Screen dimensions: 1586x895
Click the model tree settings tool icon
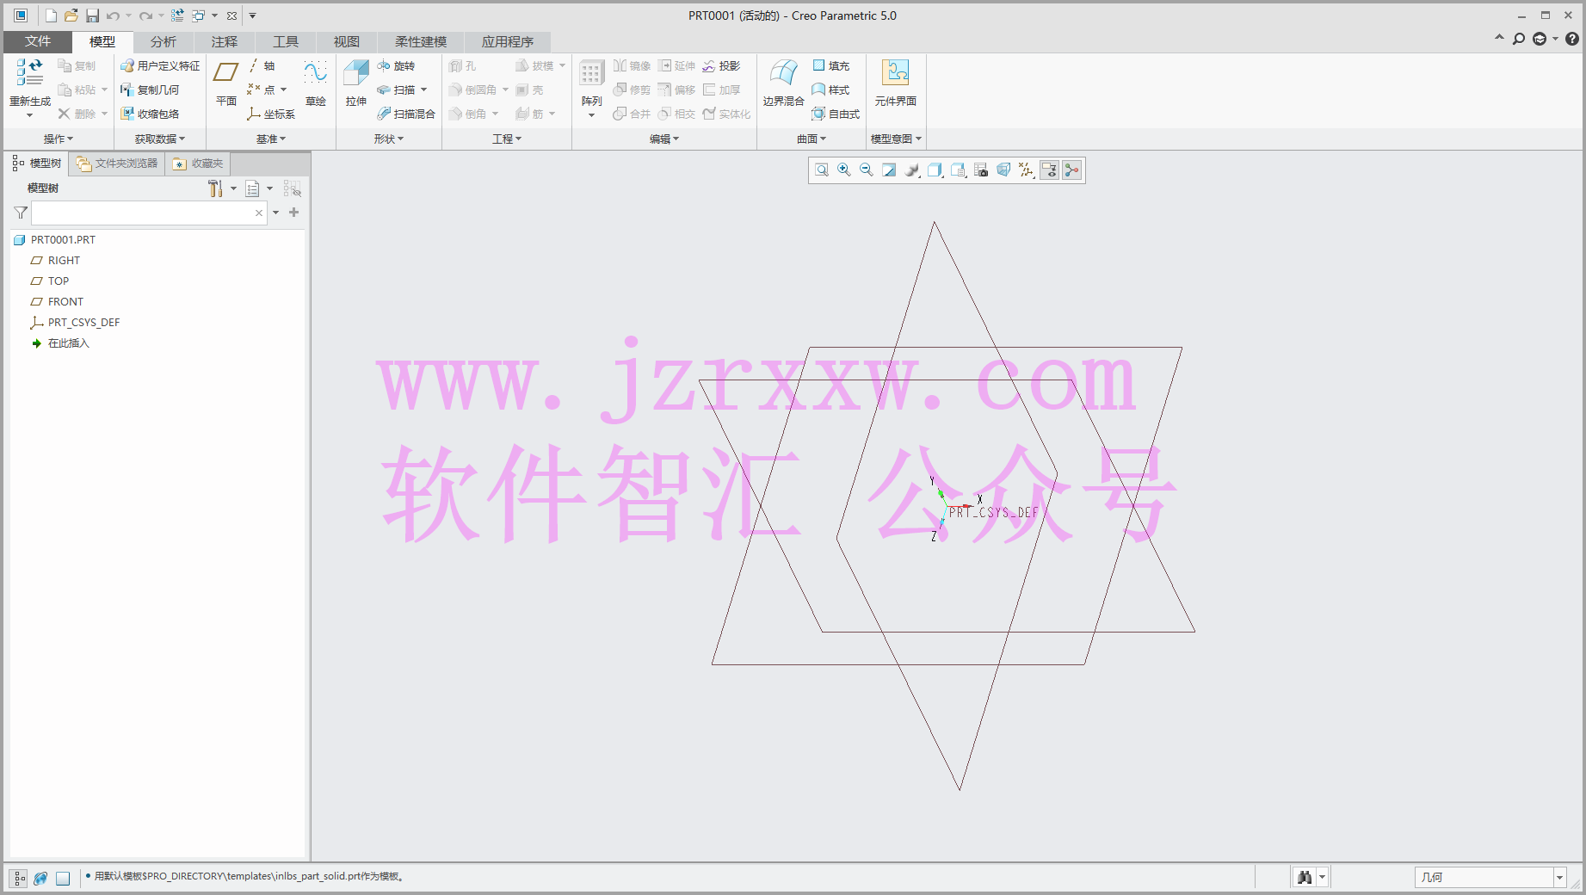[x=215, y=188]
